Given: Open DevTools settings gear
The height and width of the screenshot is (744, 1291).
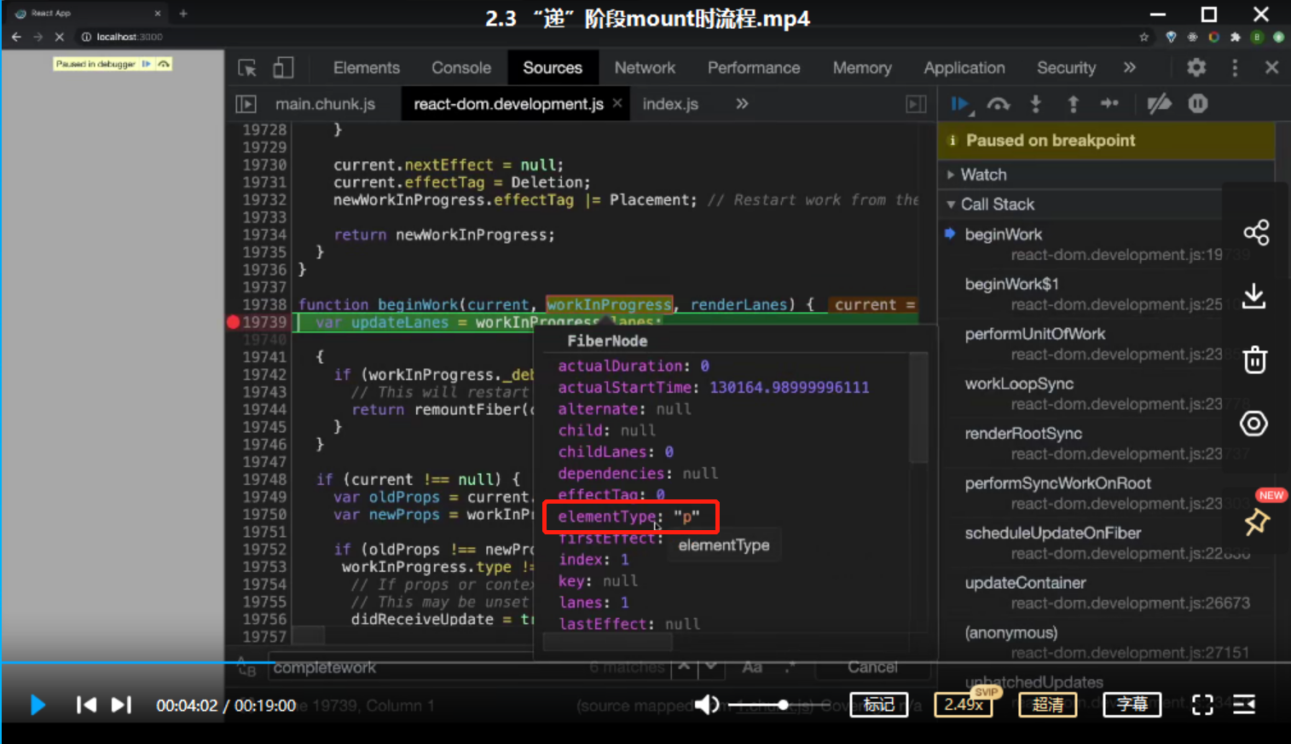Looking at the screenshot, I should coord(1196,67).
